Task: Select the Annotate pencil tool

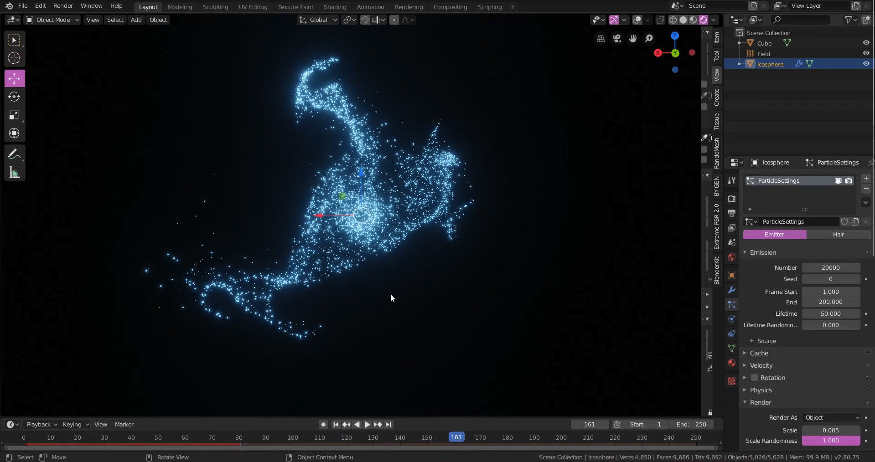Action: click(x=14, y=154)
